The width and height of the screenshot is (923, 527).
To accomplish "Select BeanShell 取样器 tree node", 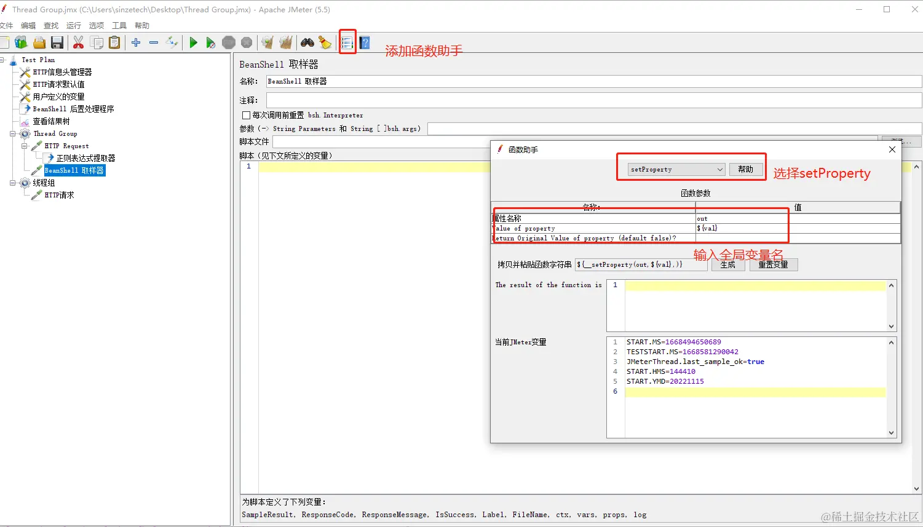I will pyautogui.click(x=74, y=170).
